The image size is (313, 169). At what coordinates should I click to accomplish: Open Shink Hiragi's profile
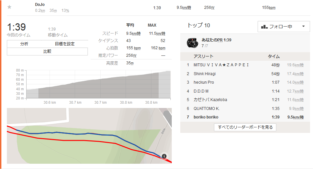[205, 74]
